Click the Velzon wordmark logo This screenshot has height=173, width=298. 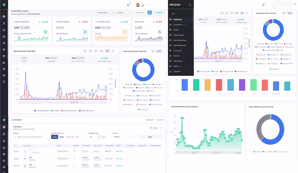point(175,5)
